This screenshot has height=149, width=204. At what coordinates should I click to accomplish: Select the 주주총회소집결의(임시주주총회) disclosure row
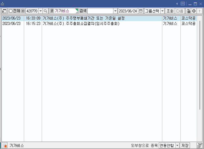(x=99, y=23)
